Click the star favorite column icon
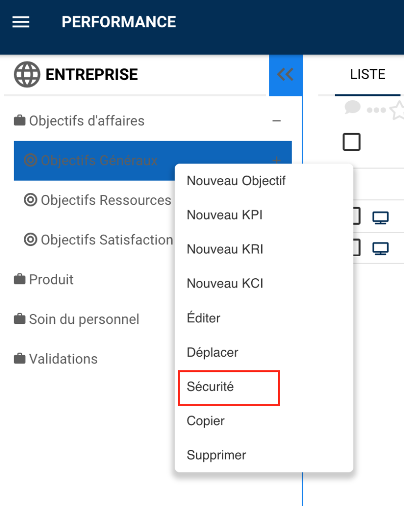Image resolution: width=404 pixels, height=506 pixels. [398, 110]
